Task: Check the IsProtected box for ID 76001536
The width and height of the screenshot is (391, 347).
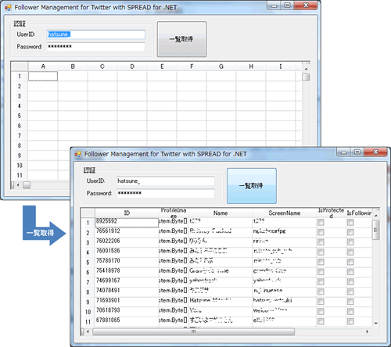Action: [x=321, y=252]
